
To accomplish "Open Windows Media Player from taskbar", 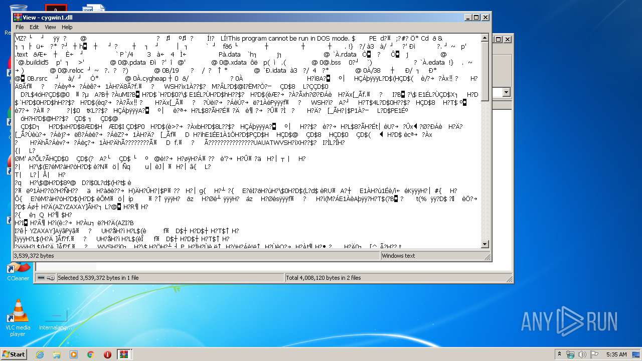I will (74, 354).
